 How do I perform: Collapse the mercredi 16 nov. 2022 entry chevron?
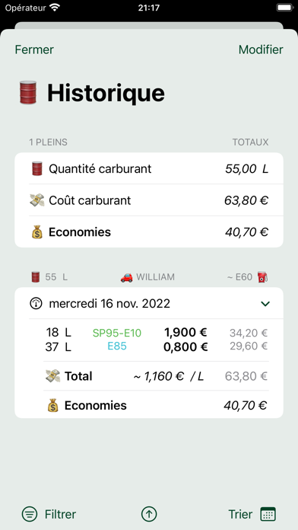coord(265,304)
